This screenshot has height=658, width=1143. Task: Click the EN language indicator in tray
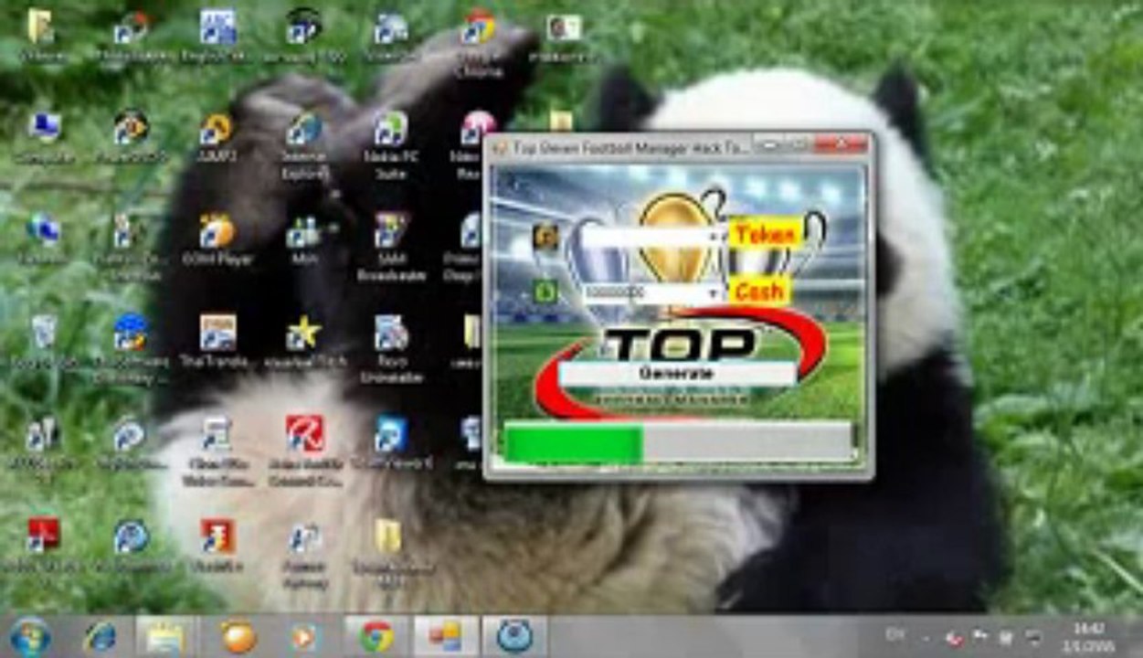click(x=894, y=635)
